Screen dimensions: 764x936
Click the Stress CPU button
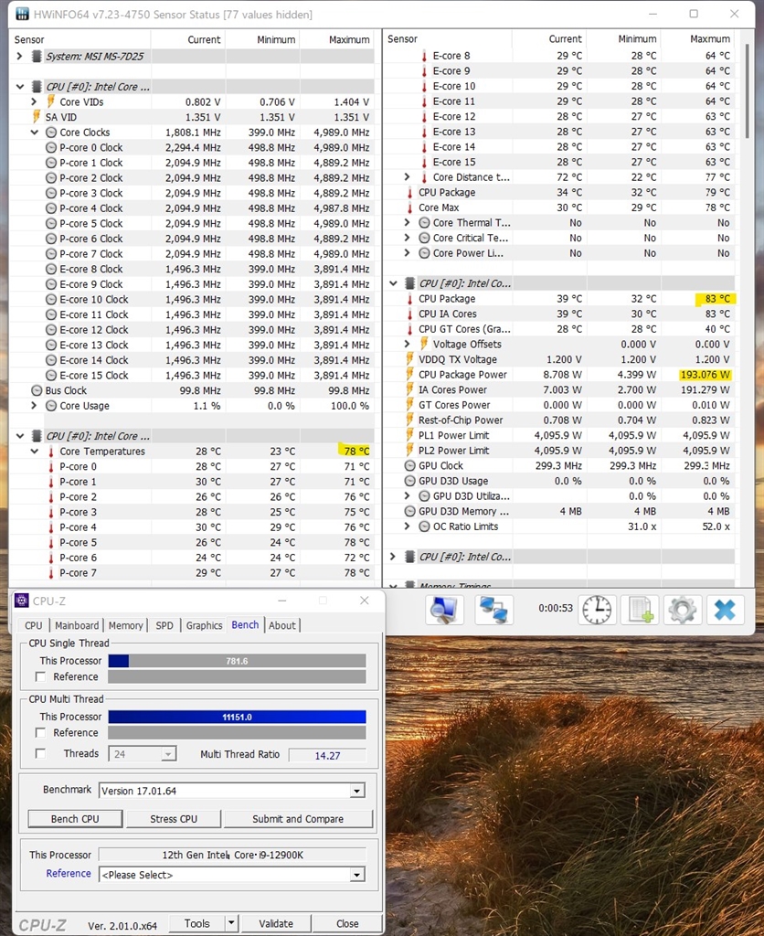pos(174,818)
